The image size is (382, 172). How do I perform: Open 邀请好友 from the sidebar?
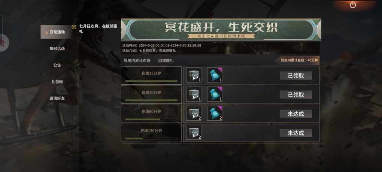57,99
